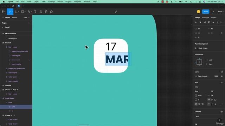Align horizontal centers icon
Screen dimensions: 225x126
[200, 22]
